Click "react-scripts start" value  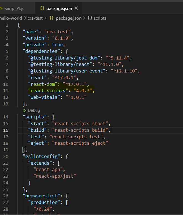(80, 123)
